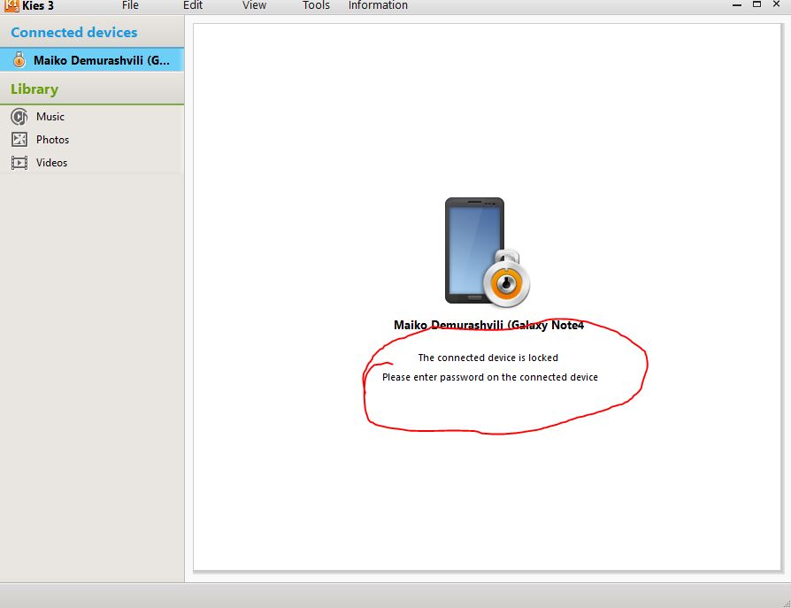Viewport: 791px width, 608px height.
Task: Close the Kies 3 window
Action: tap(776, 4)
